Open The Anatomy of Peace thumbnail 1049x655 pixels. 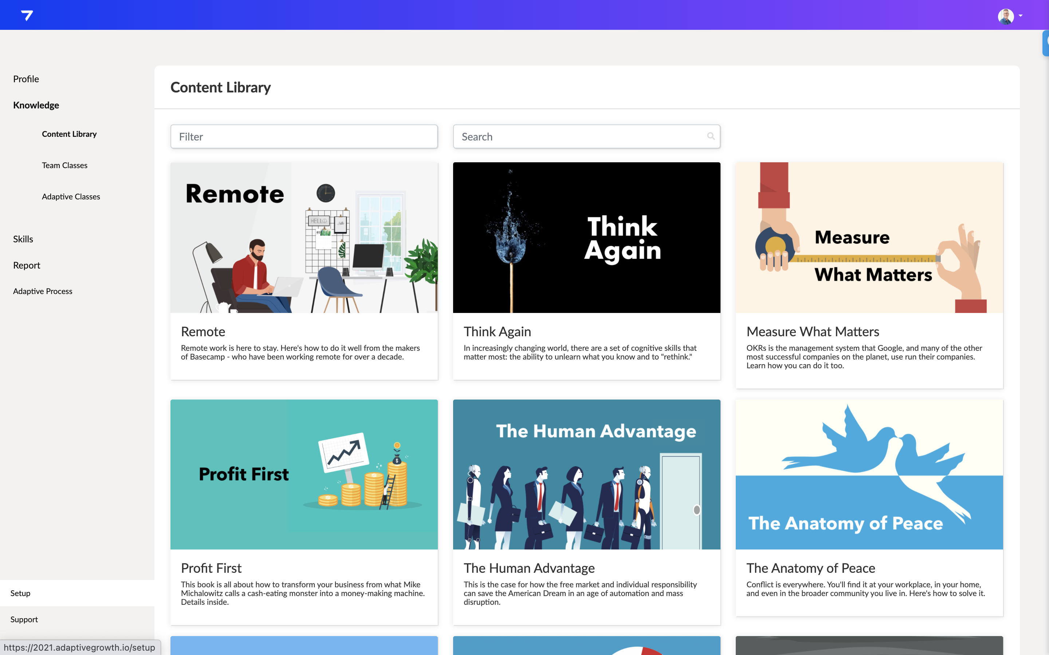869,475
